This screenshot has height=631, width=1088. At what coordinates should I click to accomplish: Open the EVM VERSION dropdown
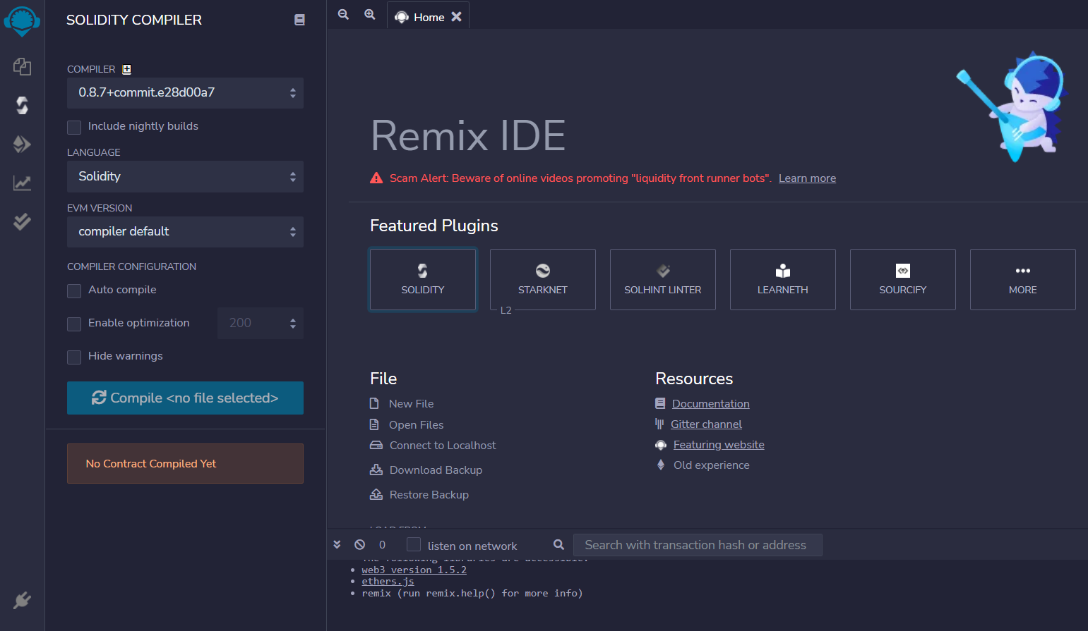coord(185,231)
